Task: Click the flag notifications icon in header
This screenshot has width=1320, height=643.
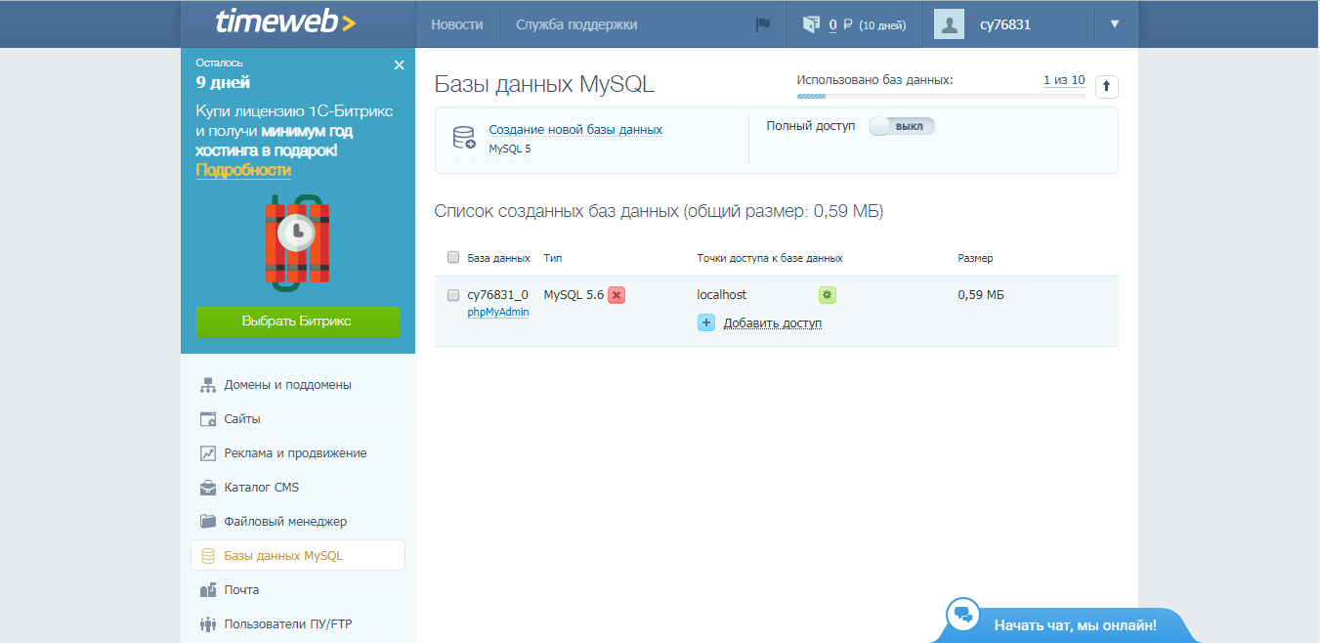Action: pos(763,24)
